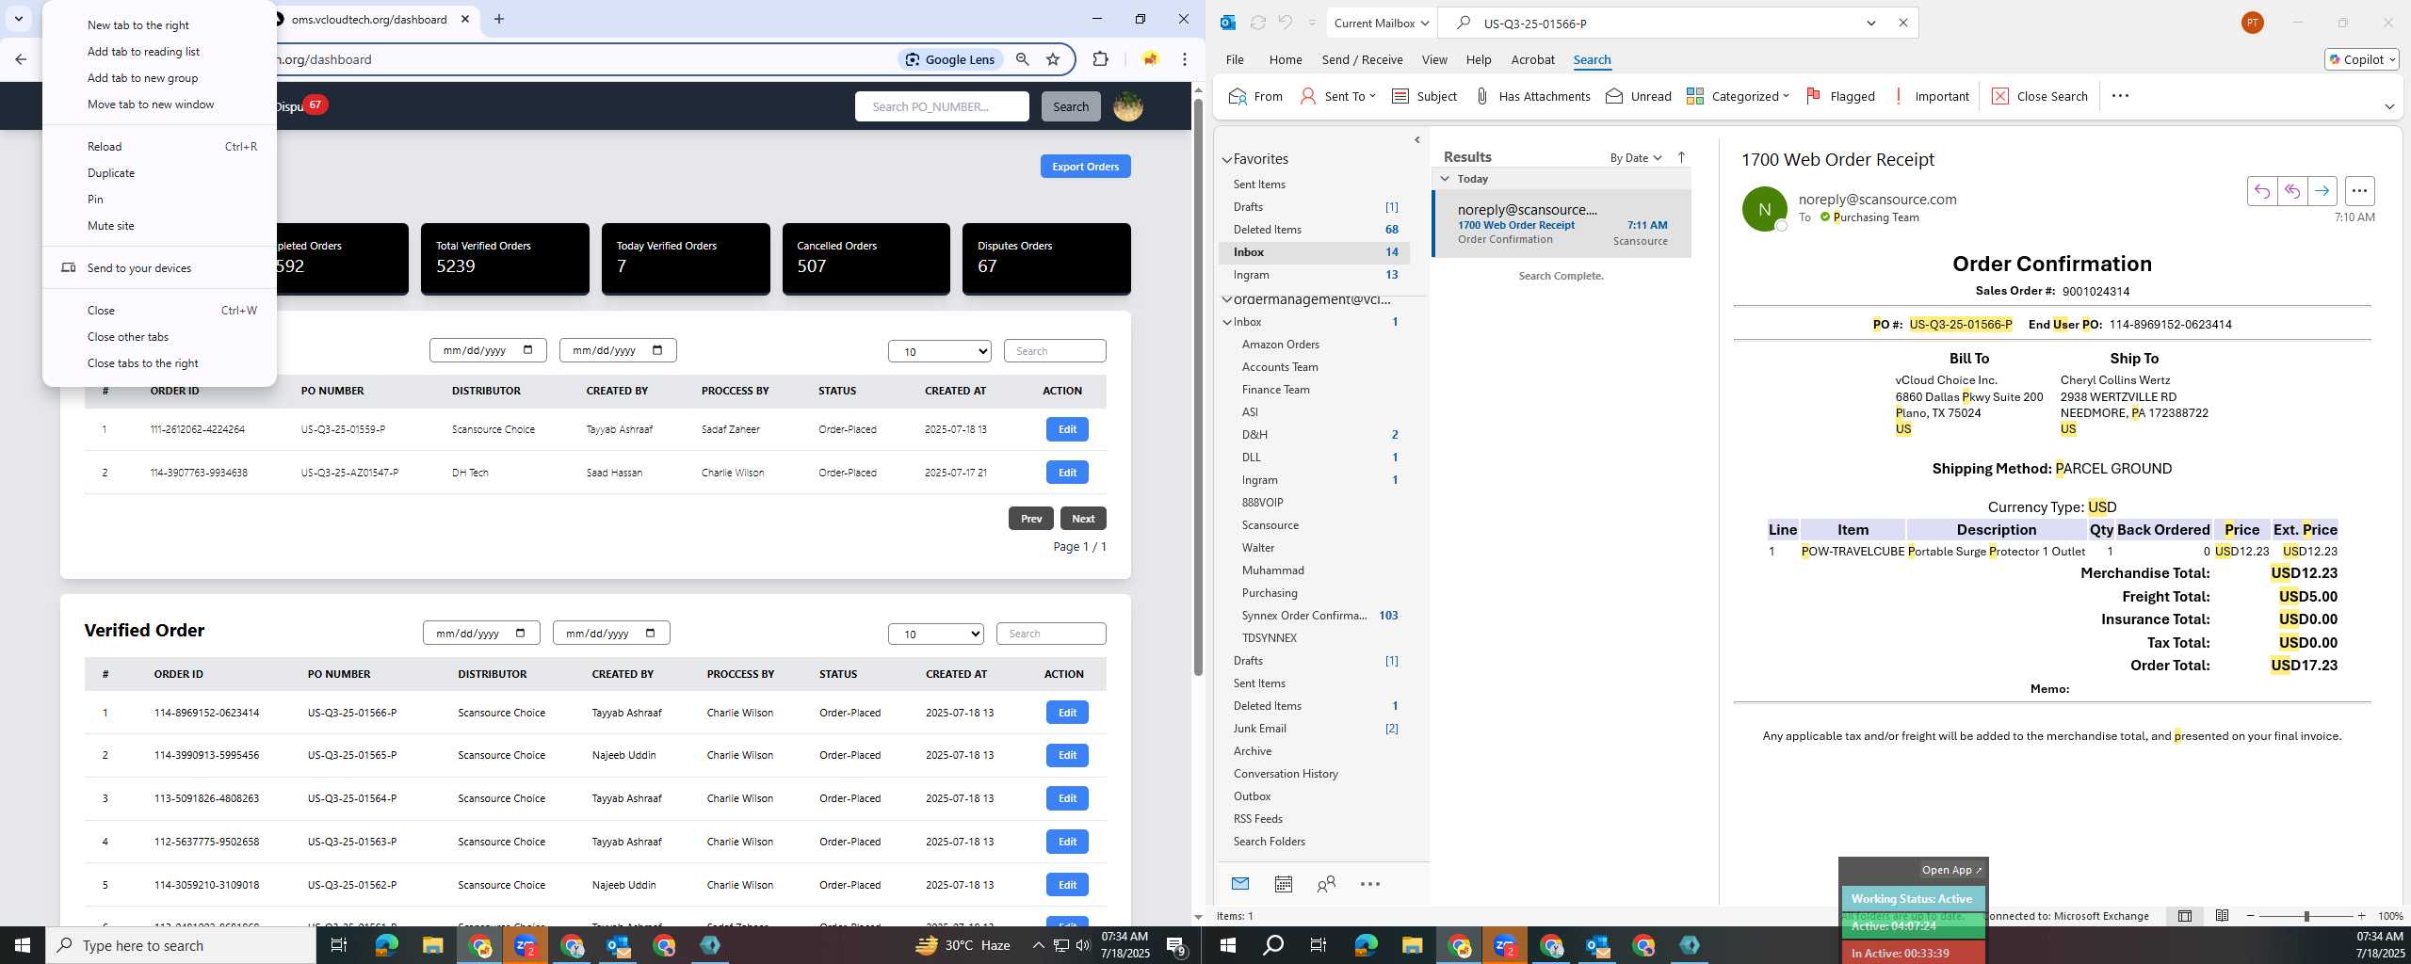Clear Outlook search box with X
This screenshot has width=2411, height=964.
[1902, 23]
